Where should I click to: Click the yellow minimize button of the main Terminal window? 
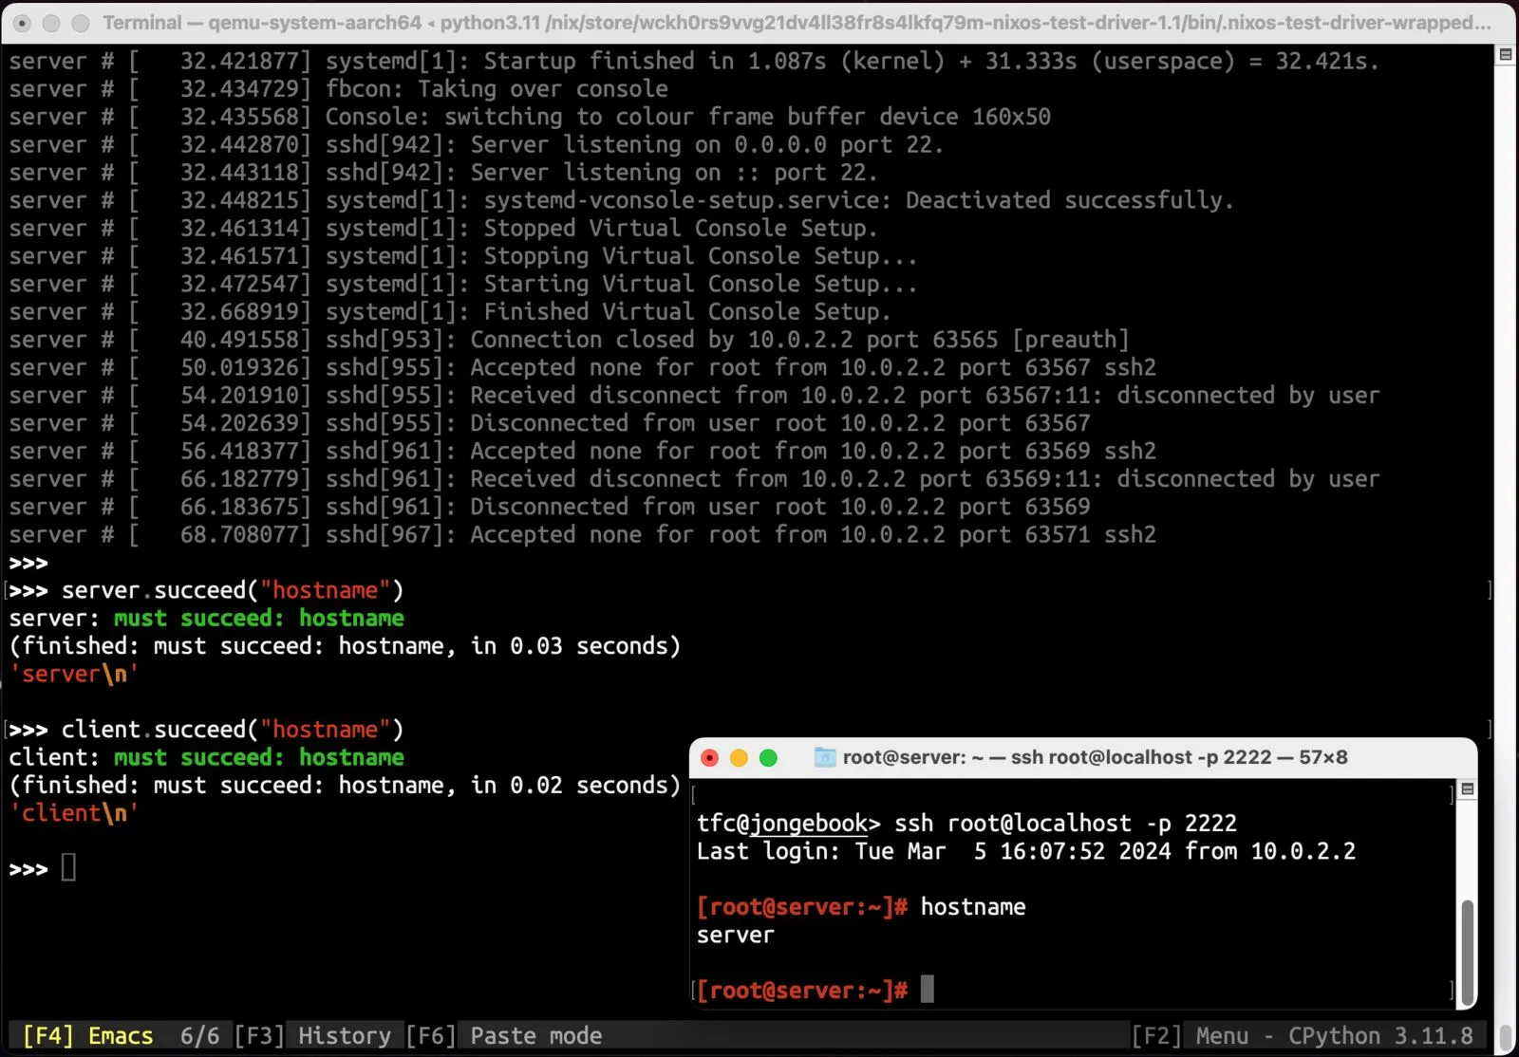[x=49, y=22]
